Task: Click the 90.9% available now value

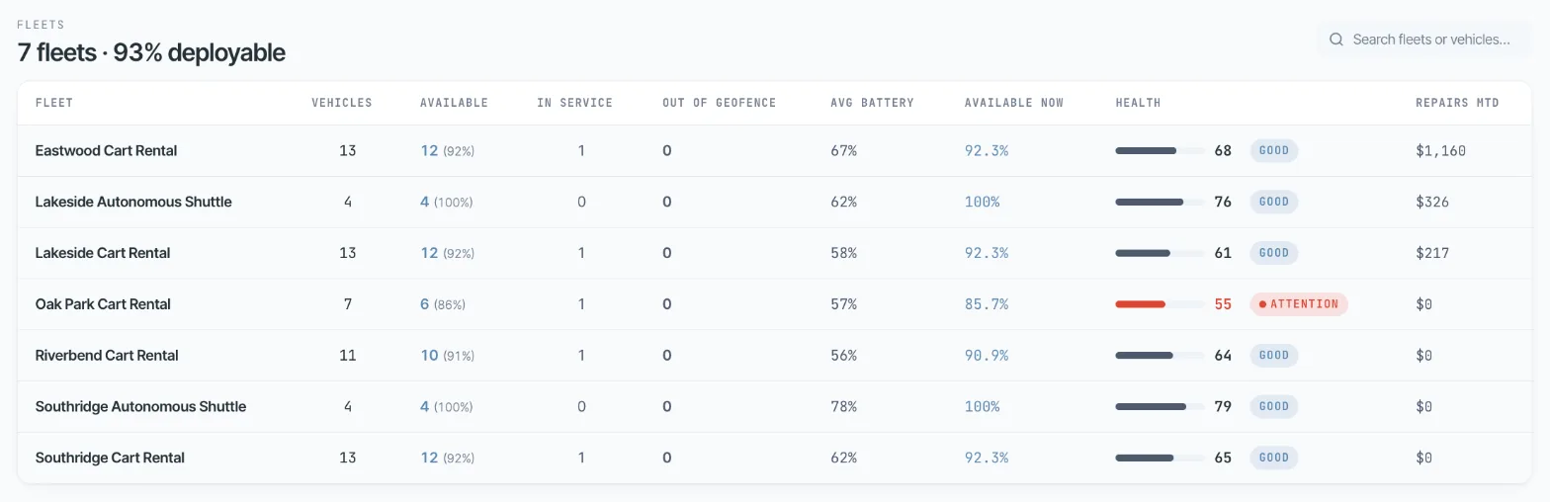Action: 987,356
